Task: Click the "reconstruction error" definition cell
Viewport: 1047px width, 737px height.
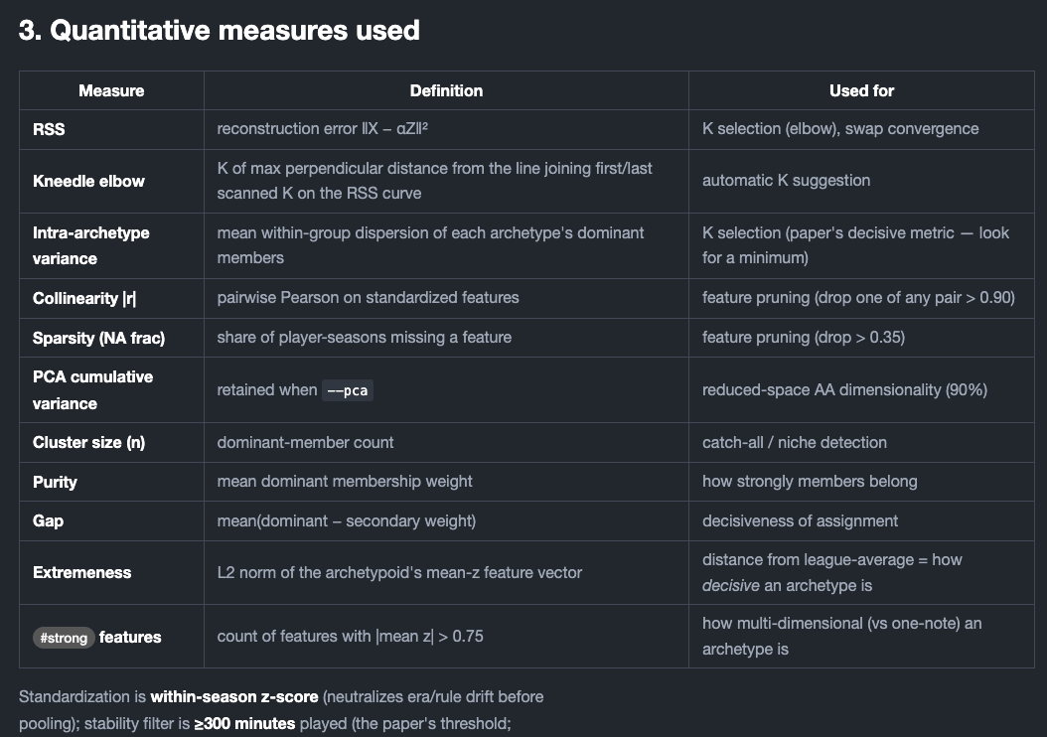Action: pyautogui.click(x=446, y=129)
